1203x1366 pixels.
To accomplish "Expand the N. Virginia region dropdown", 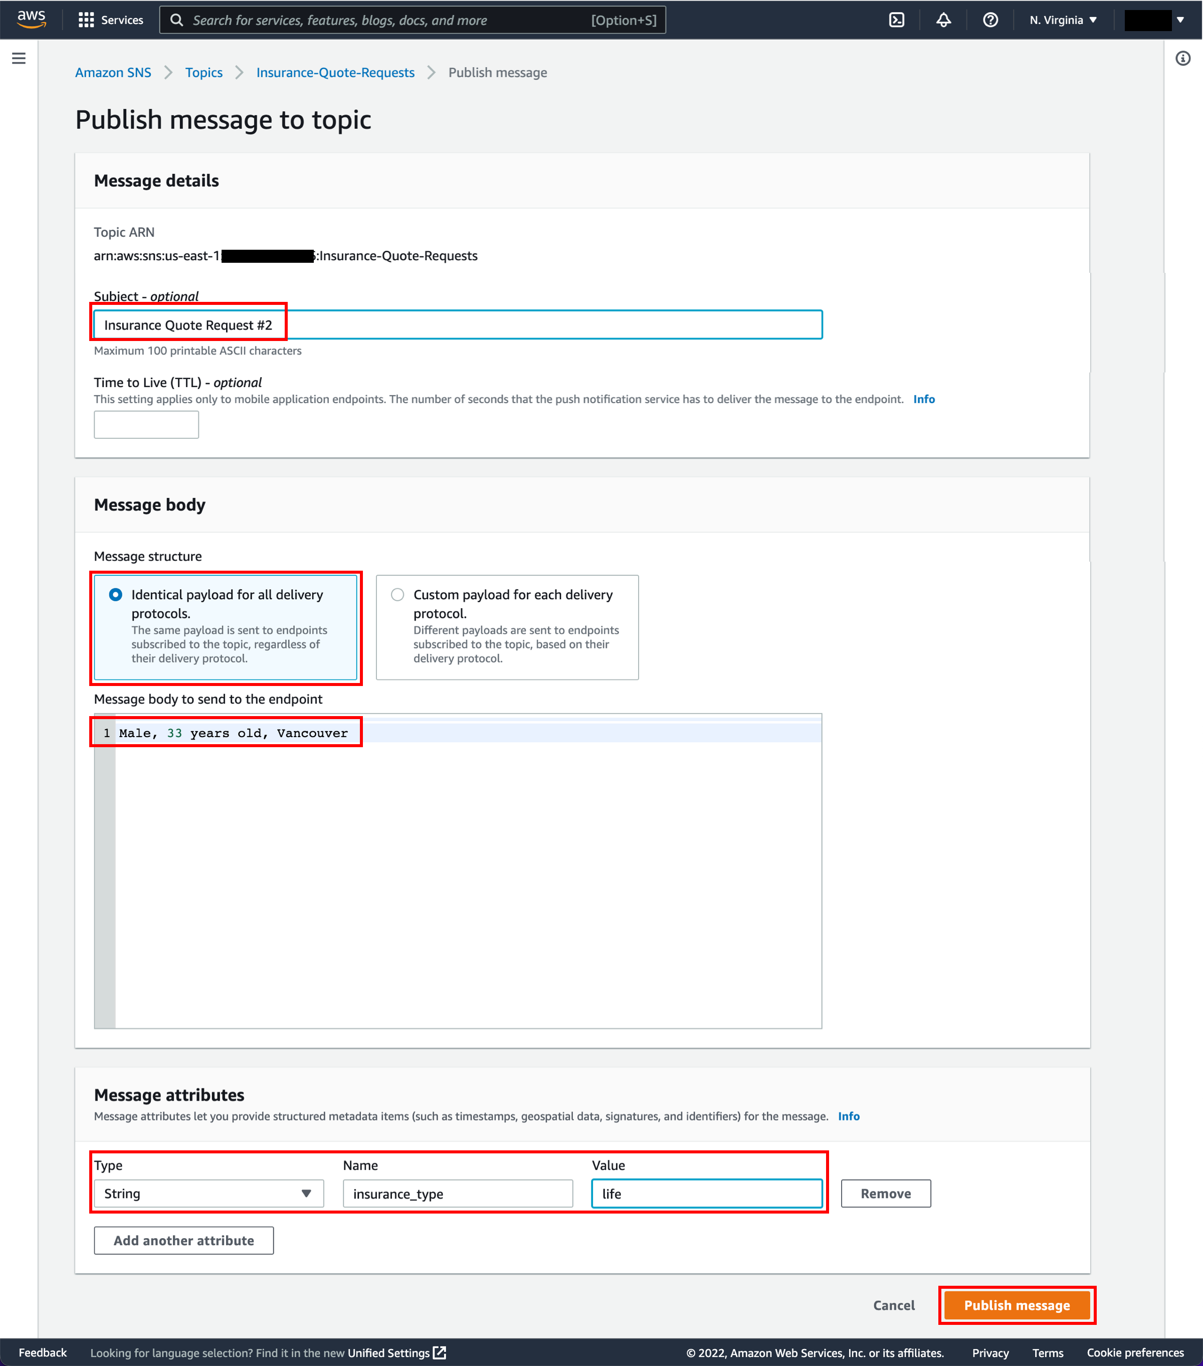I will (1060, 19).
